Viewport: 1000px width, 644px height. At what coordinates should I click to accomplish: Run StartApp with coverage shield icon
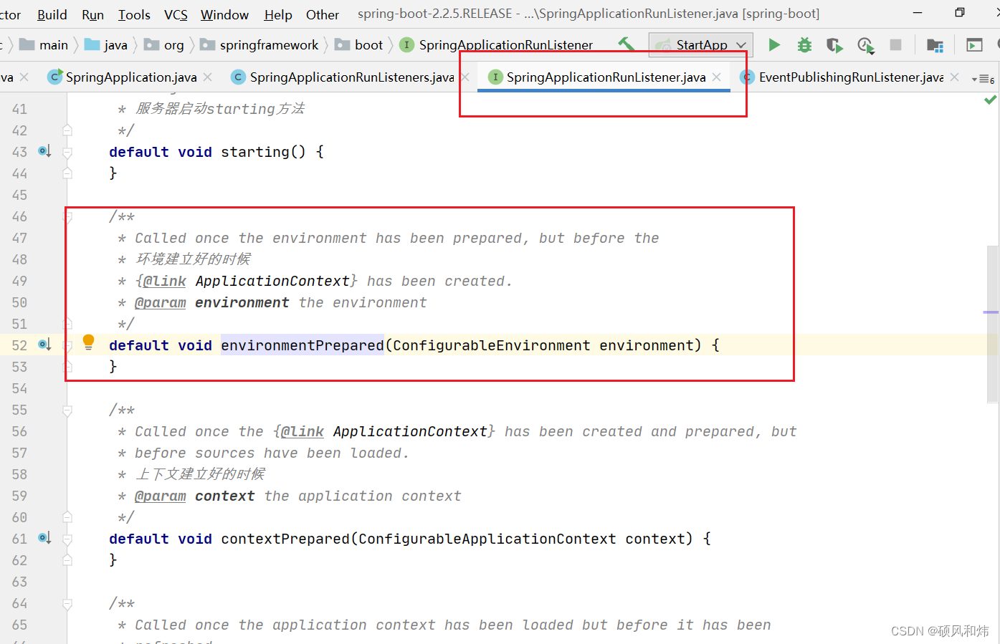(x=834, y=45)
